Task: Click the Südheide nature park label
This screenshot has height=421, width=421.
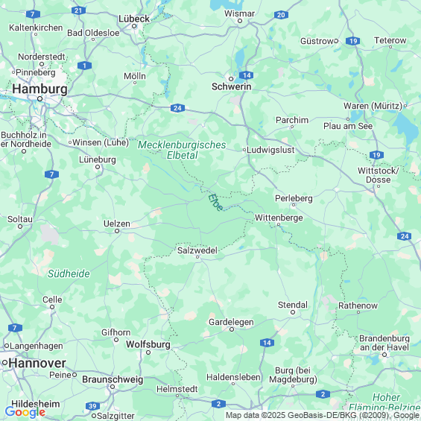Action: click(x=69, y=273)
